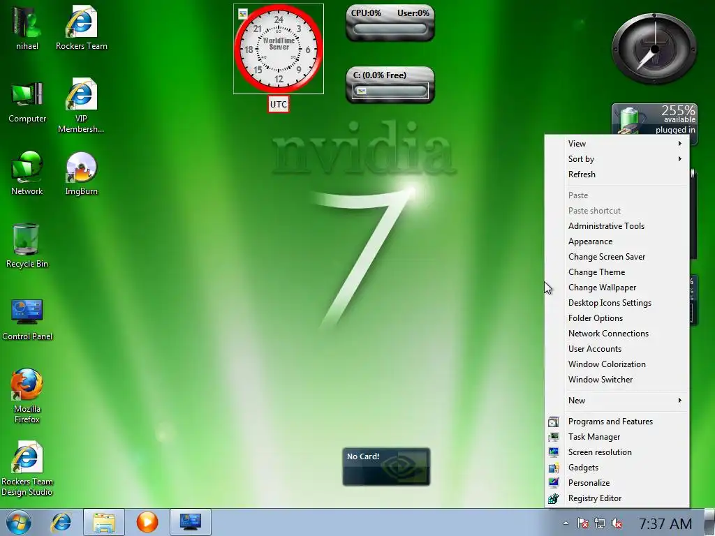Screen dimensions: 715x536
Task: Select the Recycle Bin icon
Action: (27, 245)
